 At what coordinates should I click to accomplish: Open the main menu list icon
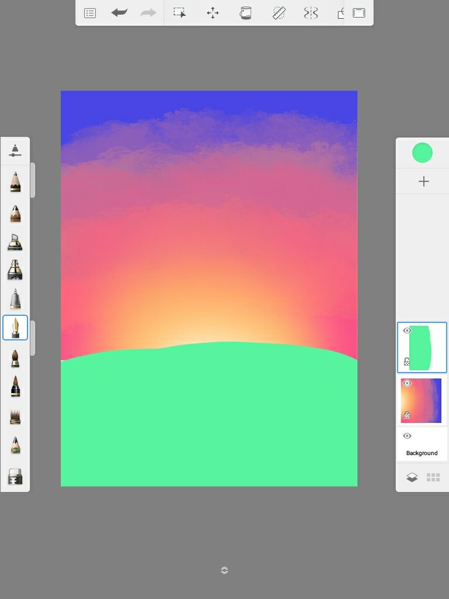click(x=90, y=13)
